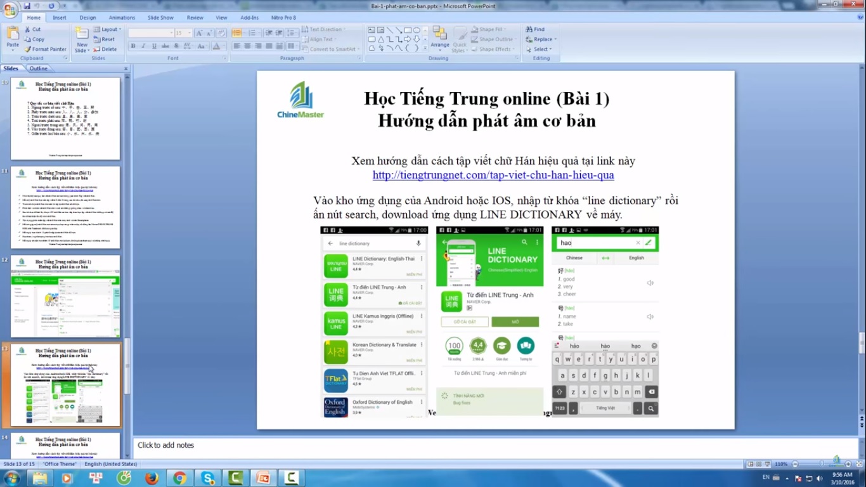Click the Office Button logo
This screenshot has width=866, height=487.
pos(10,10)
